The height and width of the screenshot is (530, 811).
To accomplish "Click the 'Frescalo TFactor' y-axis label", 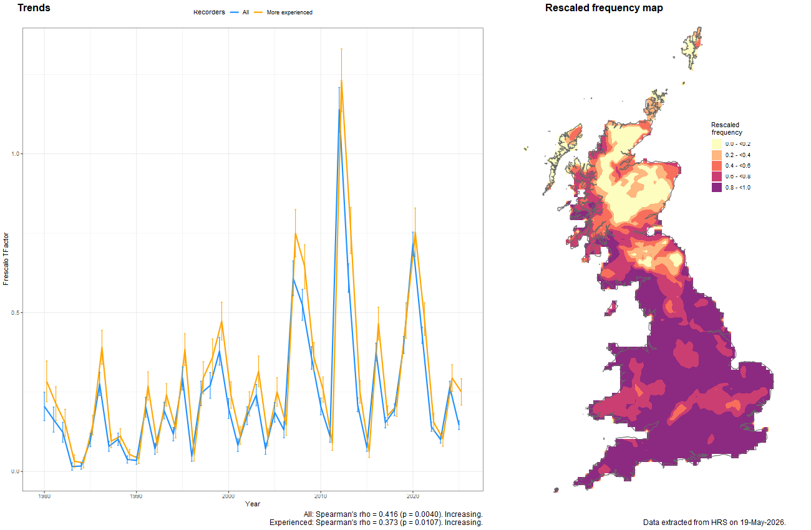I will 6,259.
